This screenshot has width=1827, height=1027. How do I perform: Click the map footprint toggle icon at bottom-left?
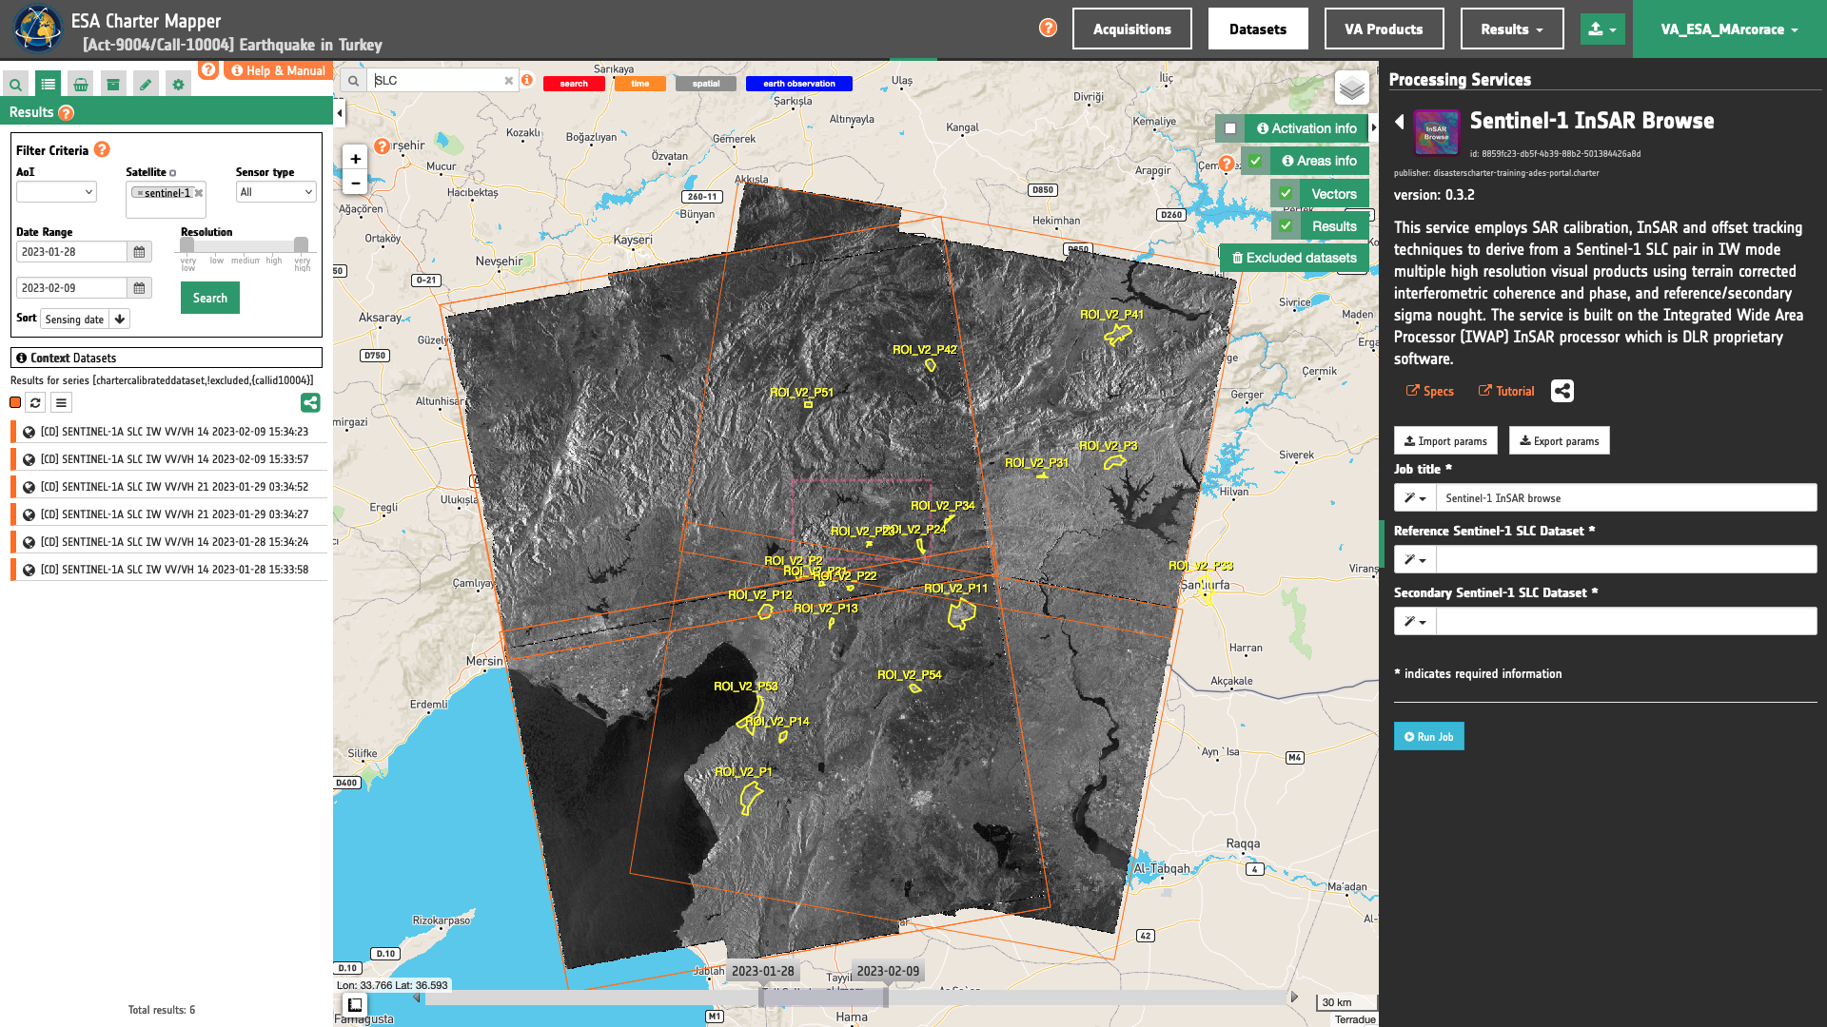point(355,1005)
